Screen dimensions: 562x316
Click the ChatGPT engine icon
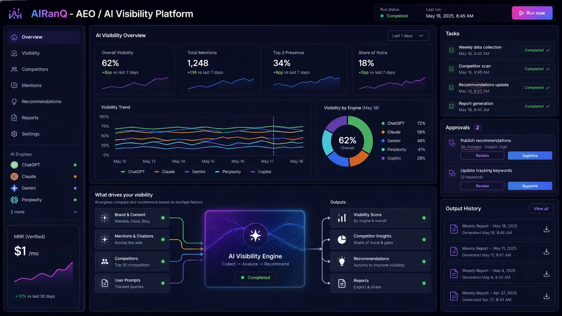(14, 165)
